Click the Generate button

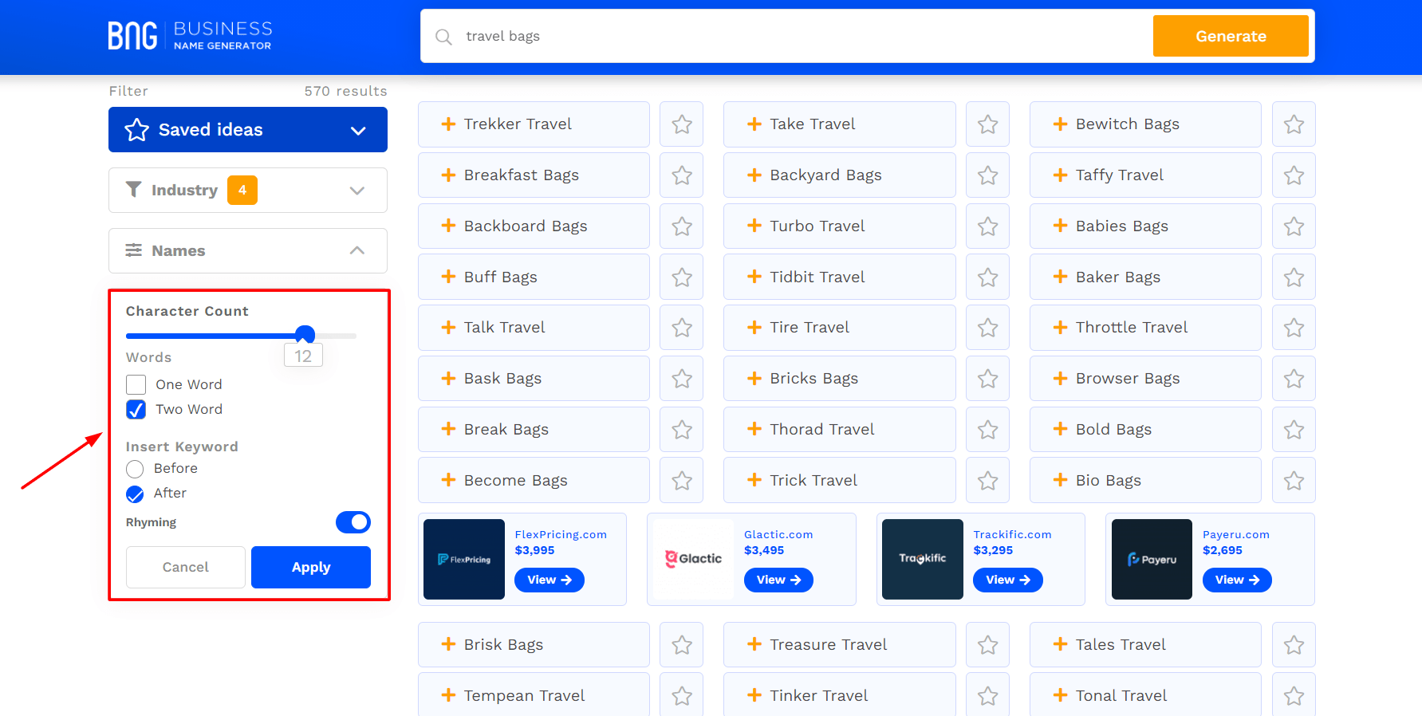(x=1231, y=36)
